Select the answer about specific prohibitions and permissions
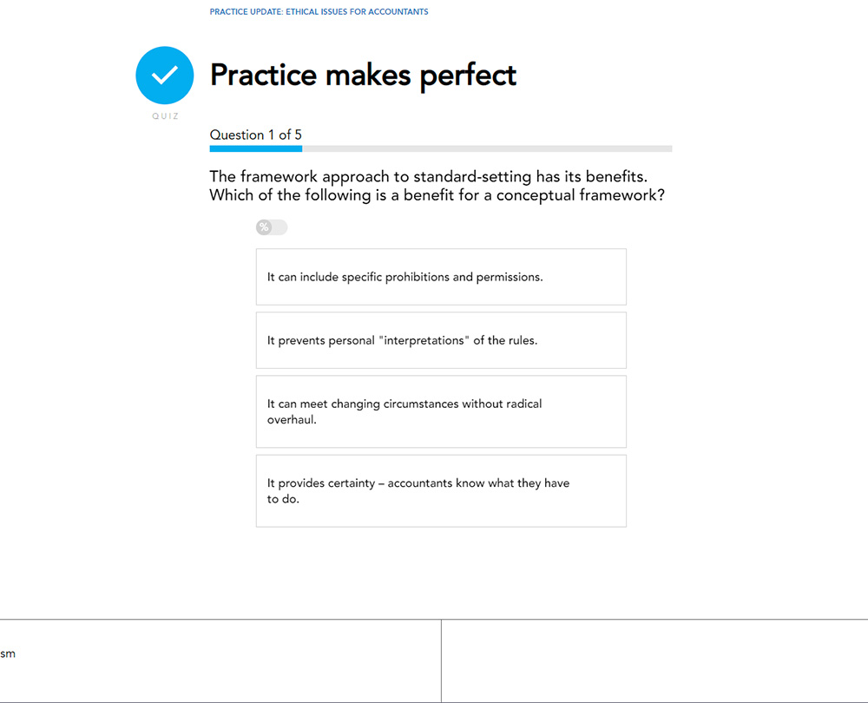Image resolution: width=868 pixels, height=703 pixels. point(441,277)
